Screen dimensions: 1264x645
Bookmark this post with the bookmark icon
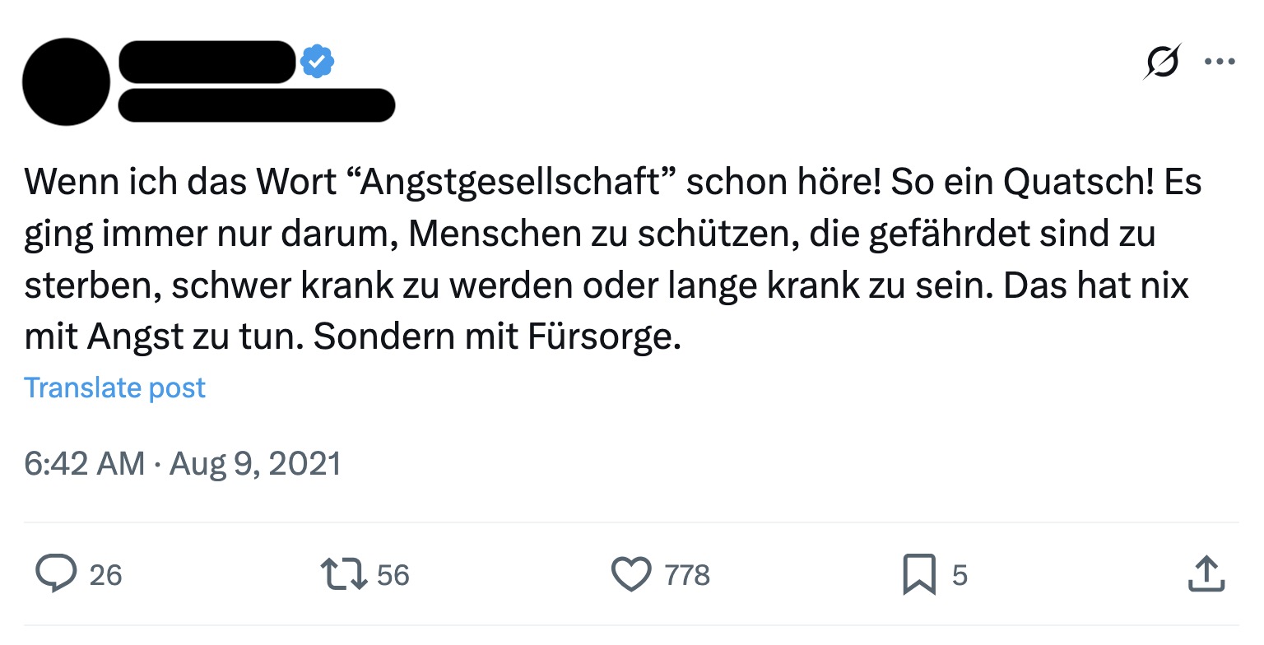[918, 574]
